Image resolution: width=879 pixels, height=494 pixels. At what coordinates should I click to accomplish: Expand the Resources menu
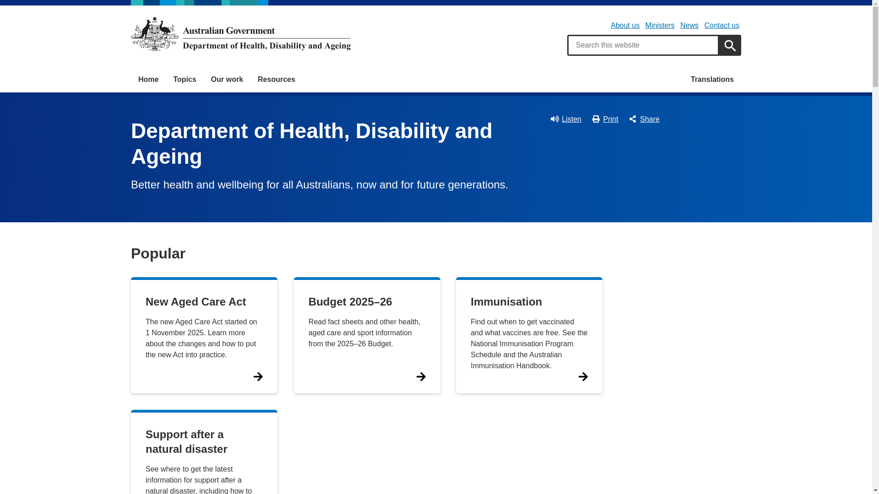click(x=276, y=80)
